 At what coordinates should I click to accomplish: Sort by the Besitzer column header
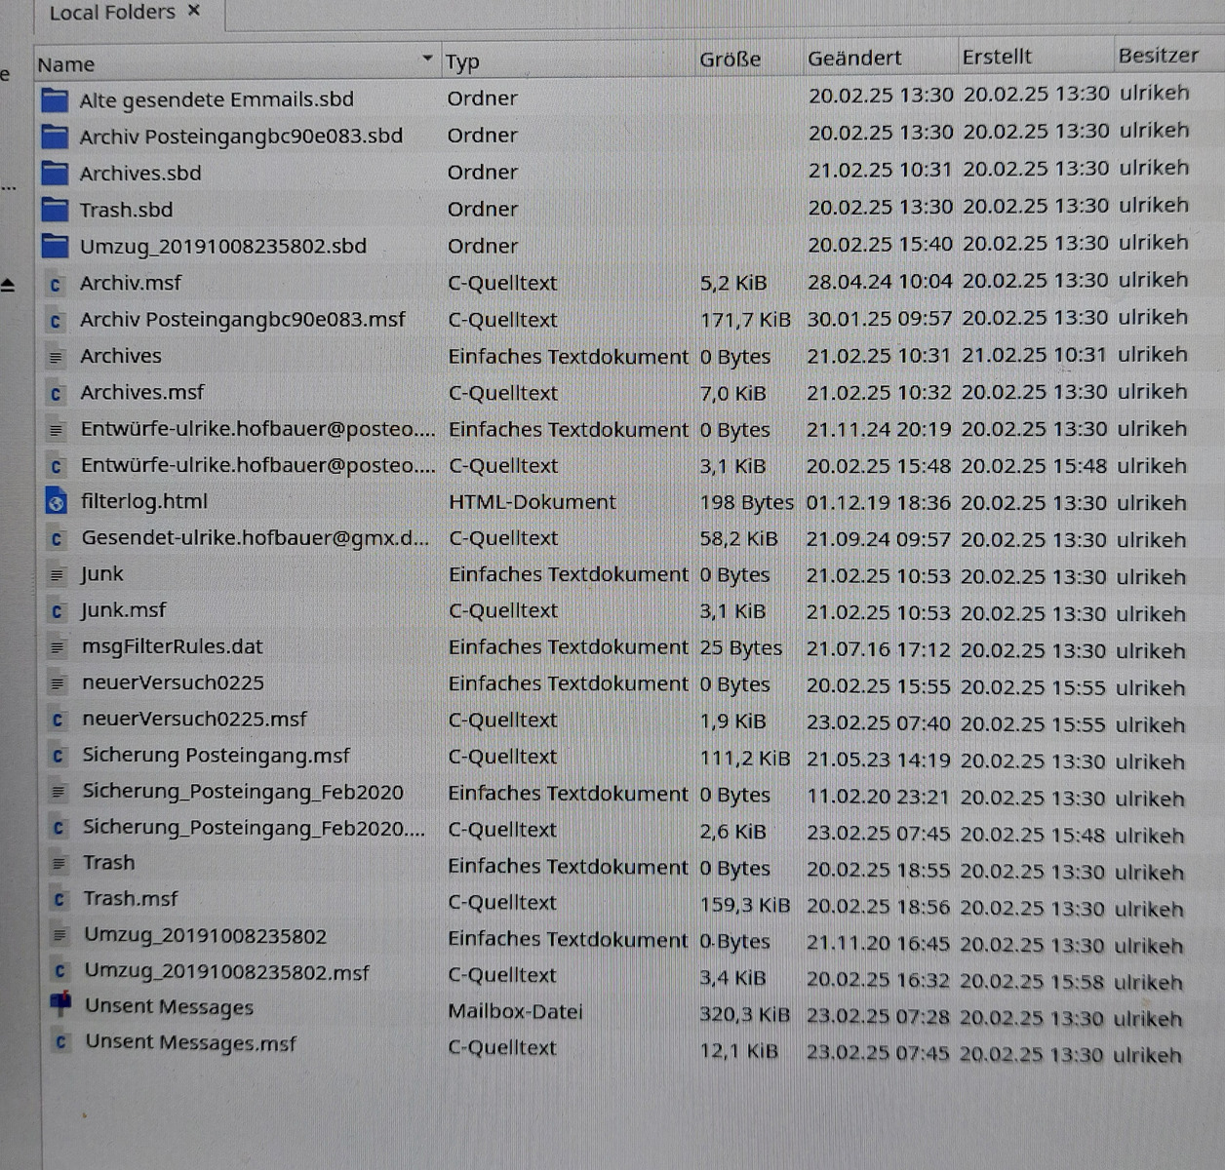(x=1168, y=55)
